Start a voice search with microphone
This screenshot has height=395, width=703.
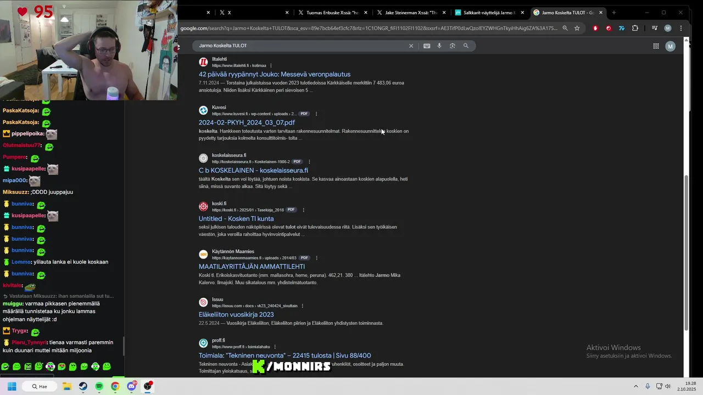click(x=439, y=46)
